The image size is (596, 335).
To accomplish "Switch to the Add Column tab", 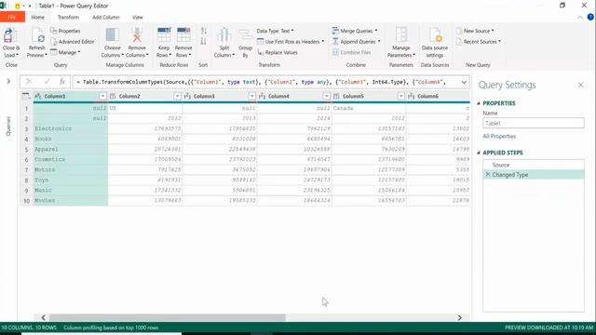I will [x=105, y=17].
